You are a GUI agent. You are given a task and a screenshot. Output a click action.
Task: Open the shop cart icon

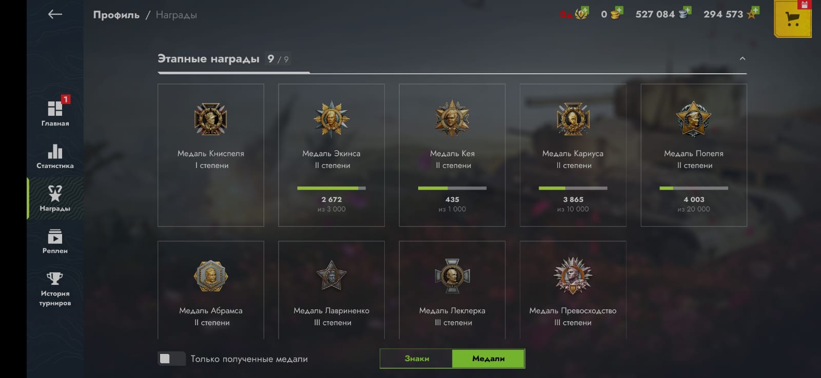(792, 19)
